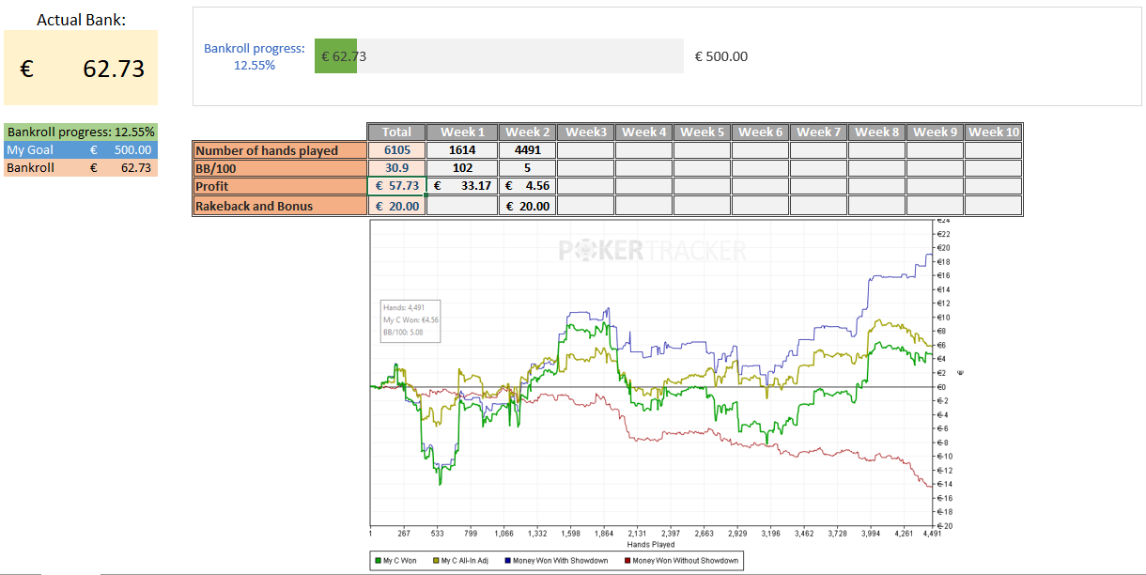
Task: Select the Actual Bank value cell showing 62.73
Action: coord(81,68)
